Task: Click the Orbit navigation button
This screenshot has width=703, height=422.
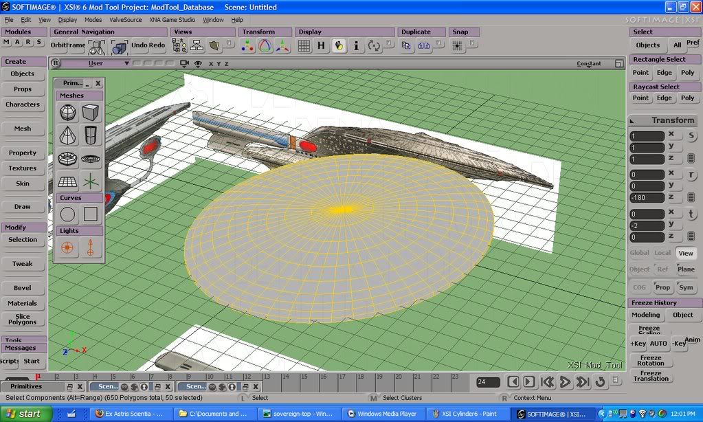Action: coord(58,45)
